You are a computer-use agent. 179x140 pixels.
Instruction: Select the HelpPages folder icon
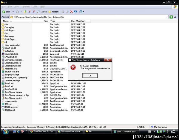click(3, 30)
